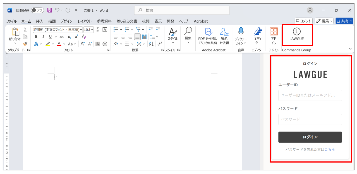Open the Insert ribbon tab
This screenshot has height=174, width=357.
(40, 21)
